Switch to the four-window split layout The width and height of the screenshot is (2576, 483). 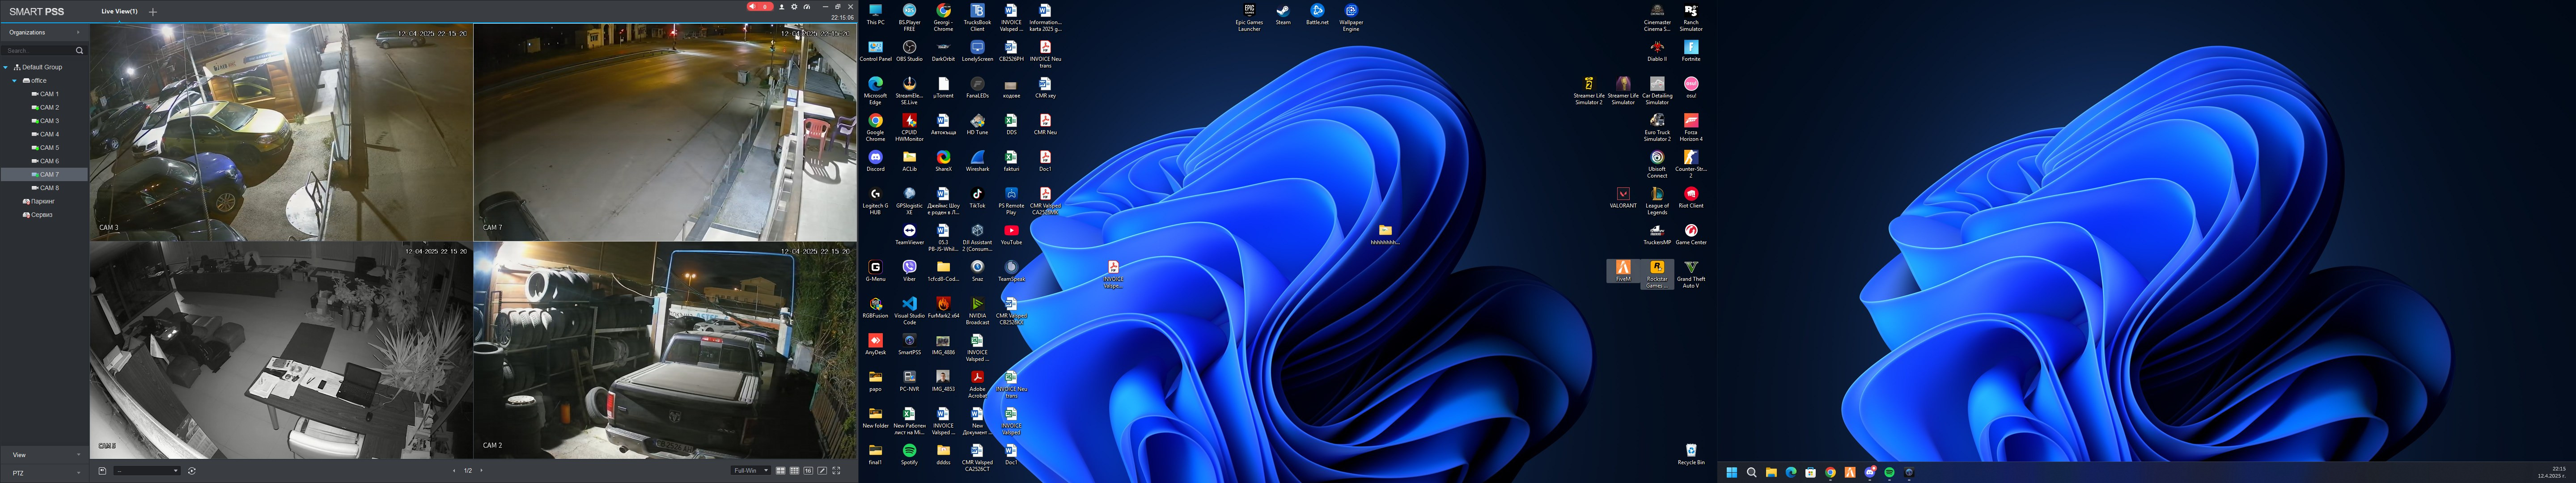pos(780,471)
